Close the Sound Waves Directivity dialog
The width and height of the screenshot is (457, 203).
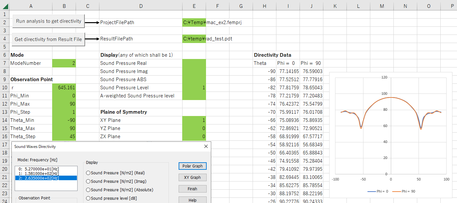206,147
